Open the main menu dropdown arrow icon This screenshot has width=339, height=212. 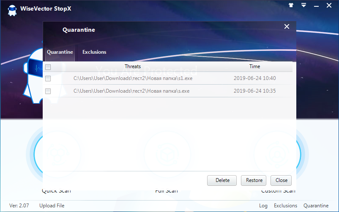click(x=303, y=5)
